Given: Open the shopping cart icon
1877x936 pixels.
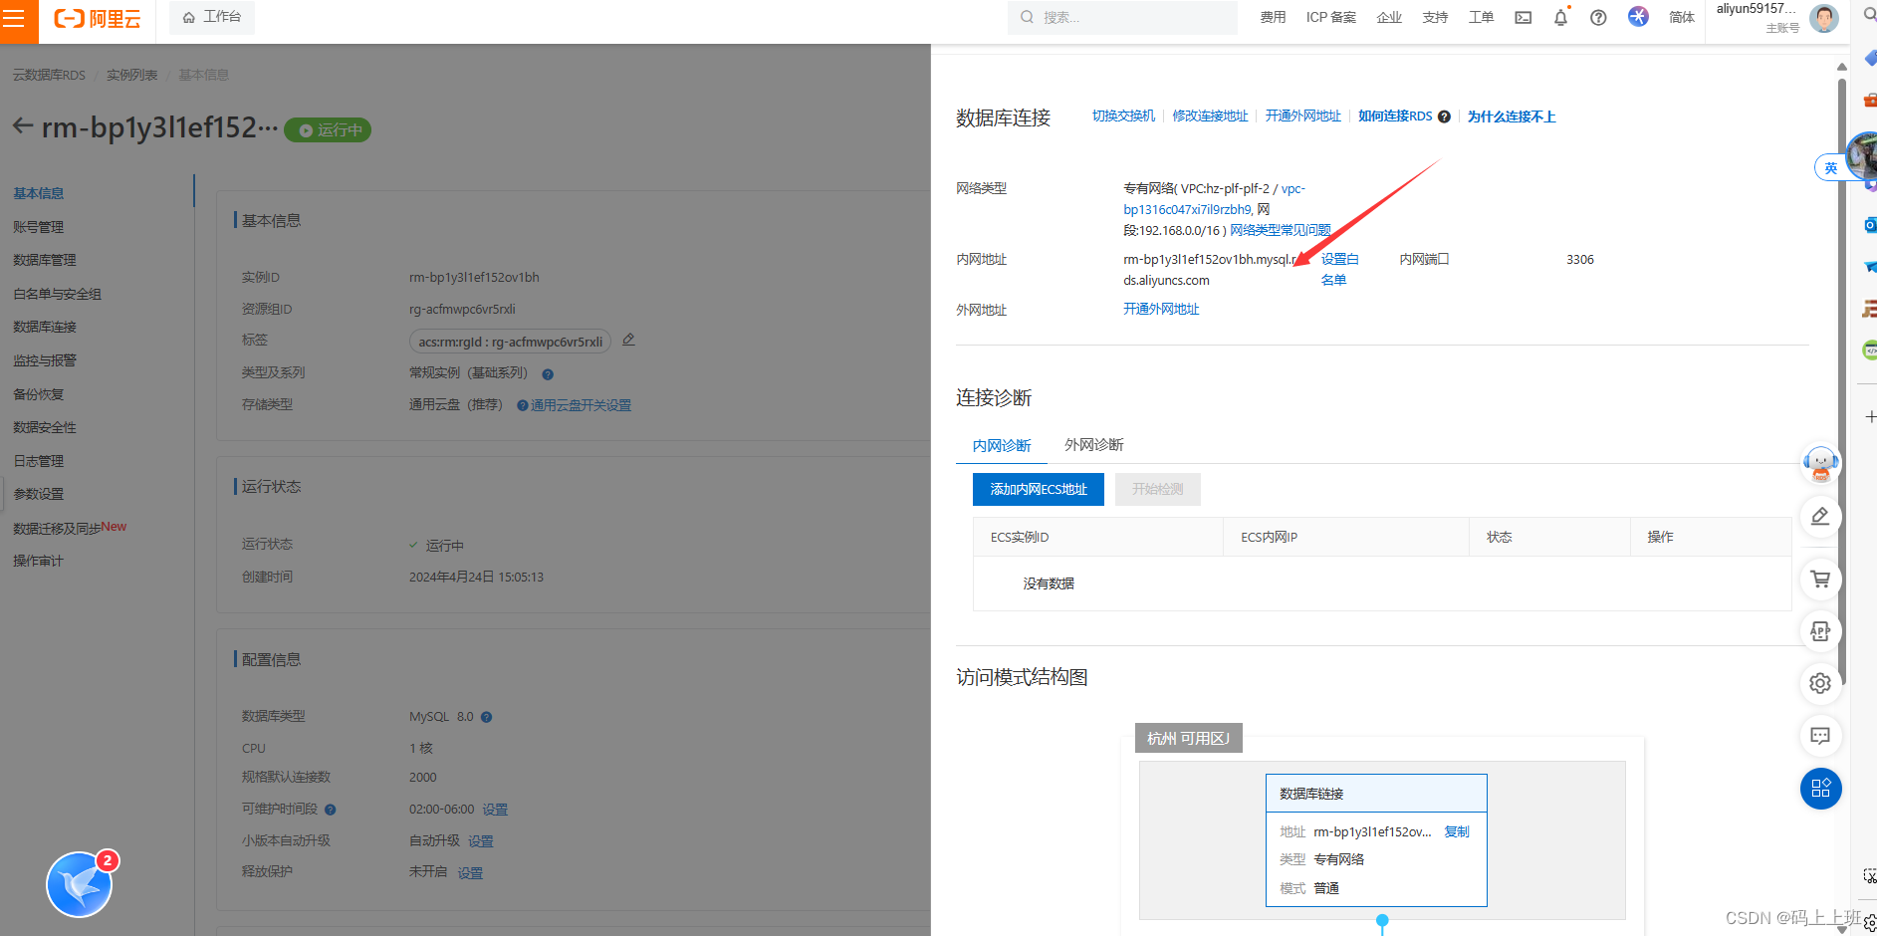Looking at the screenshot, I should click(x=1820, y=579).
